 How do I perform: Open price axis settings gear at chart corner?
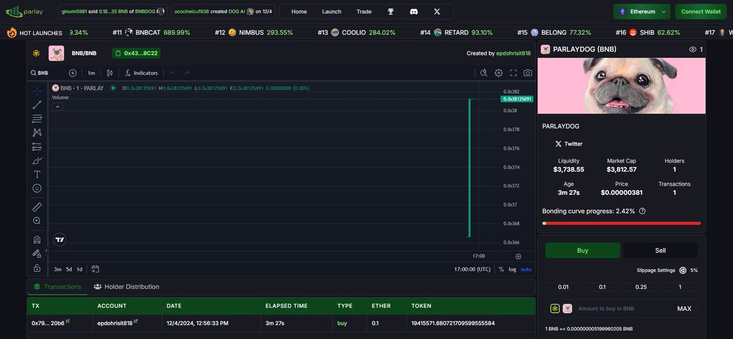[x=519, y=257]
